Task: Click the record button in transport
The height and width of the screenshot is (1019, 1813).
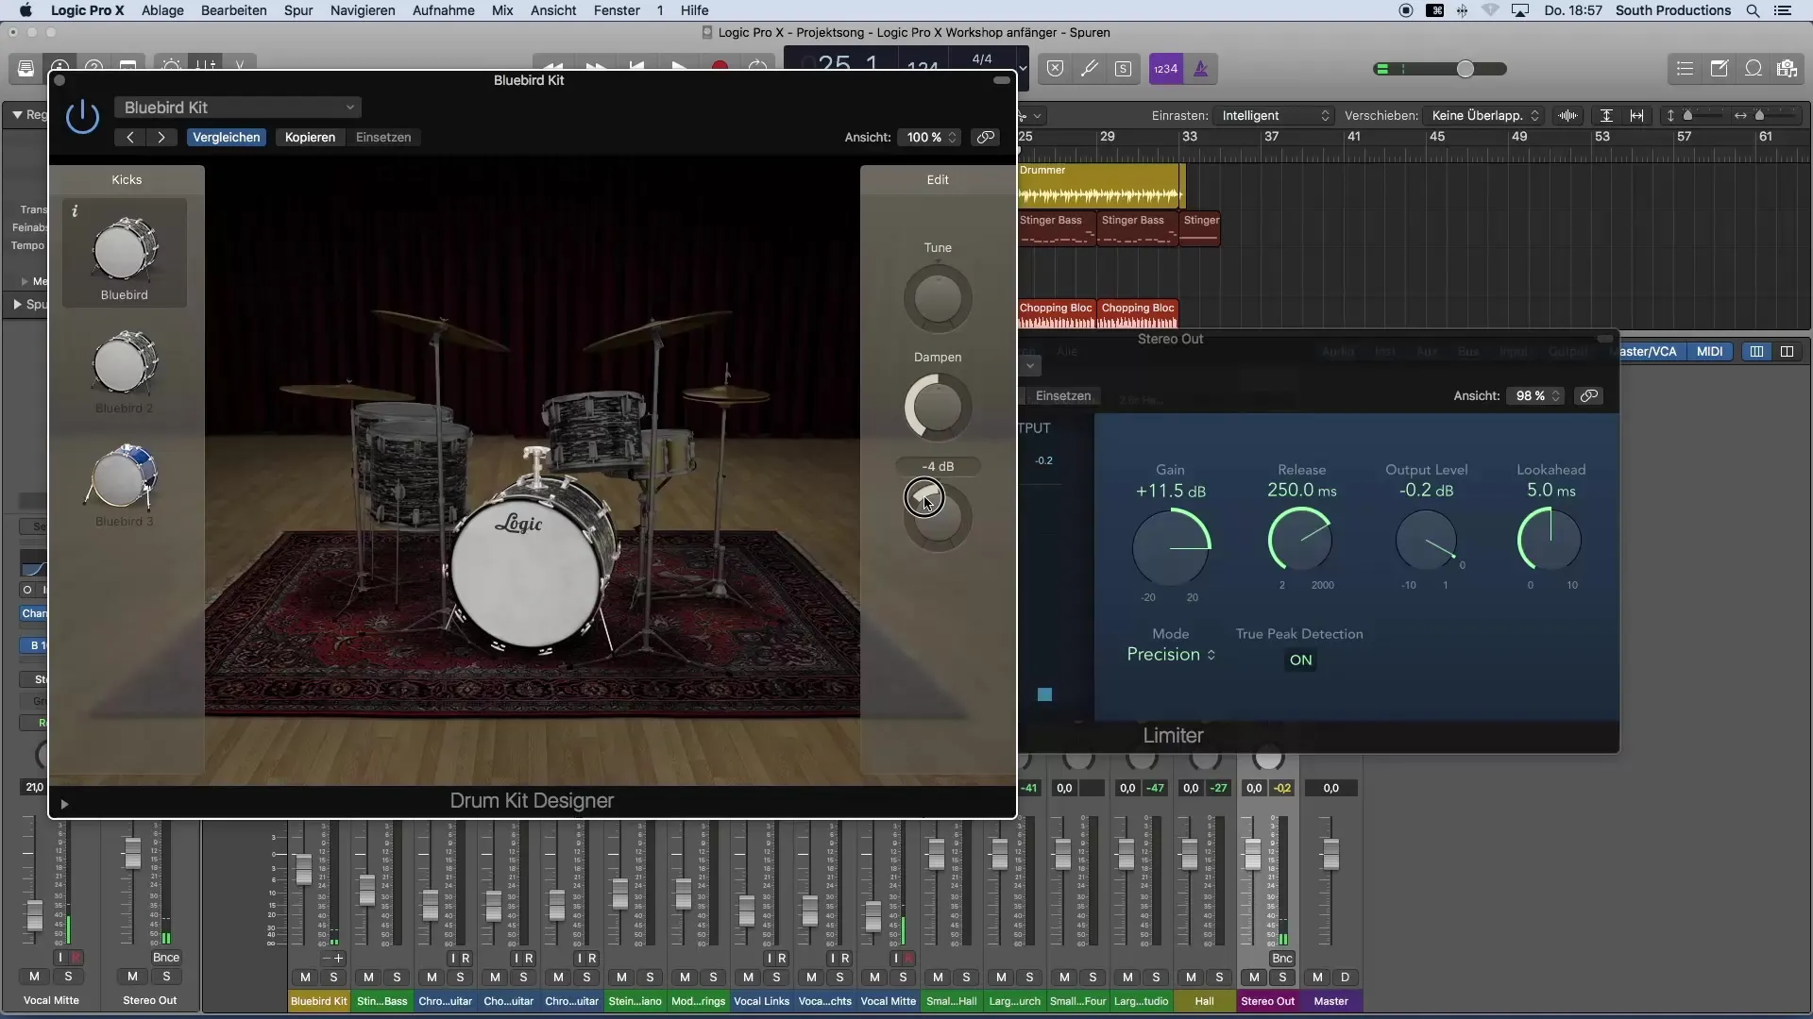Action: pos(720,66)
